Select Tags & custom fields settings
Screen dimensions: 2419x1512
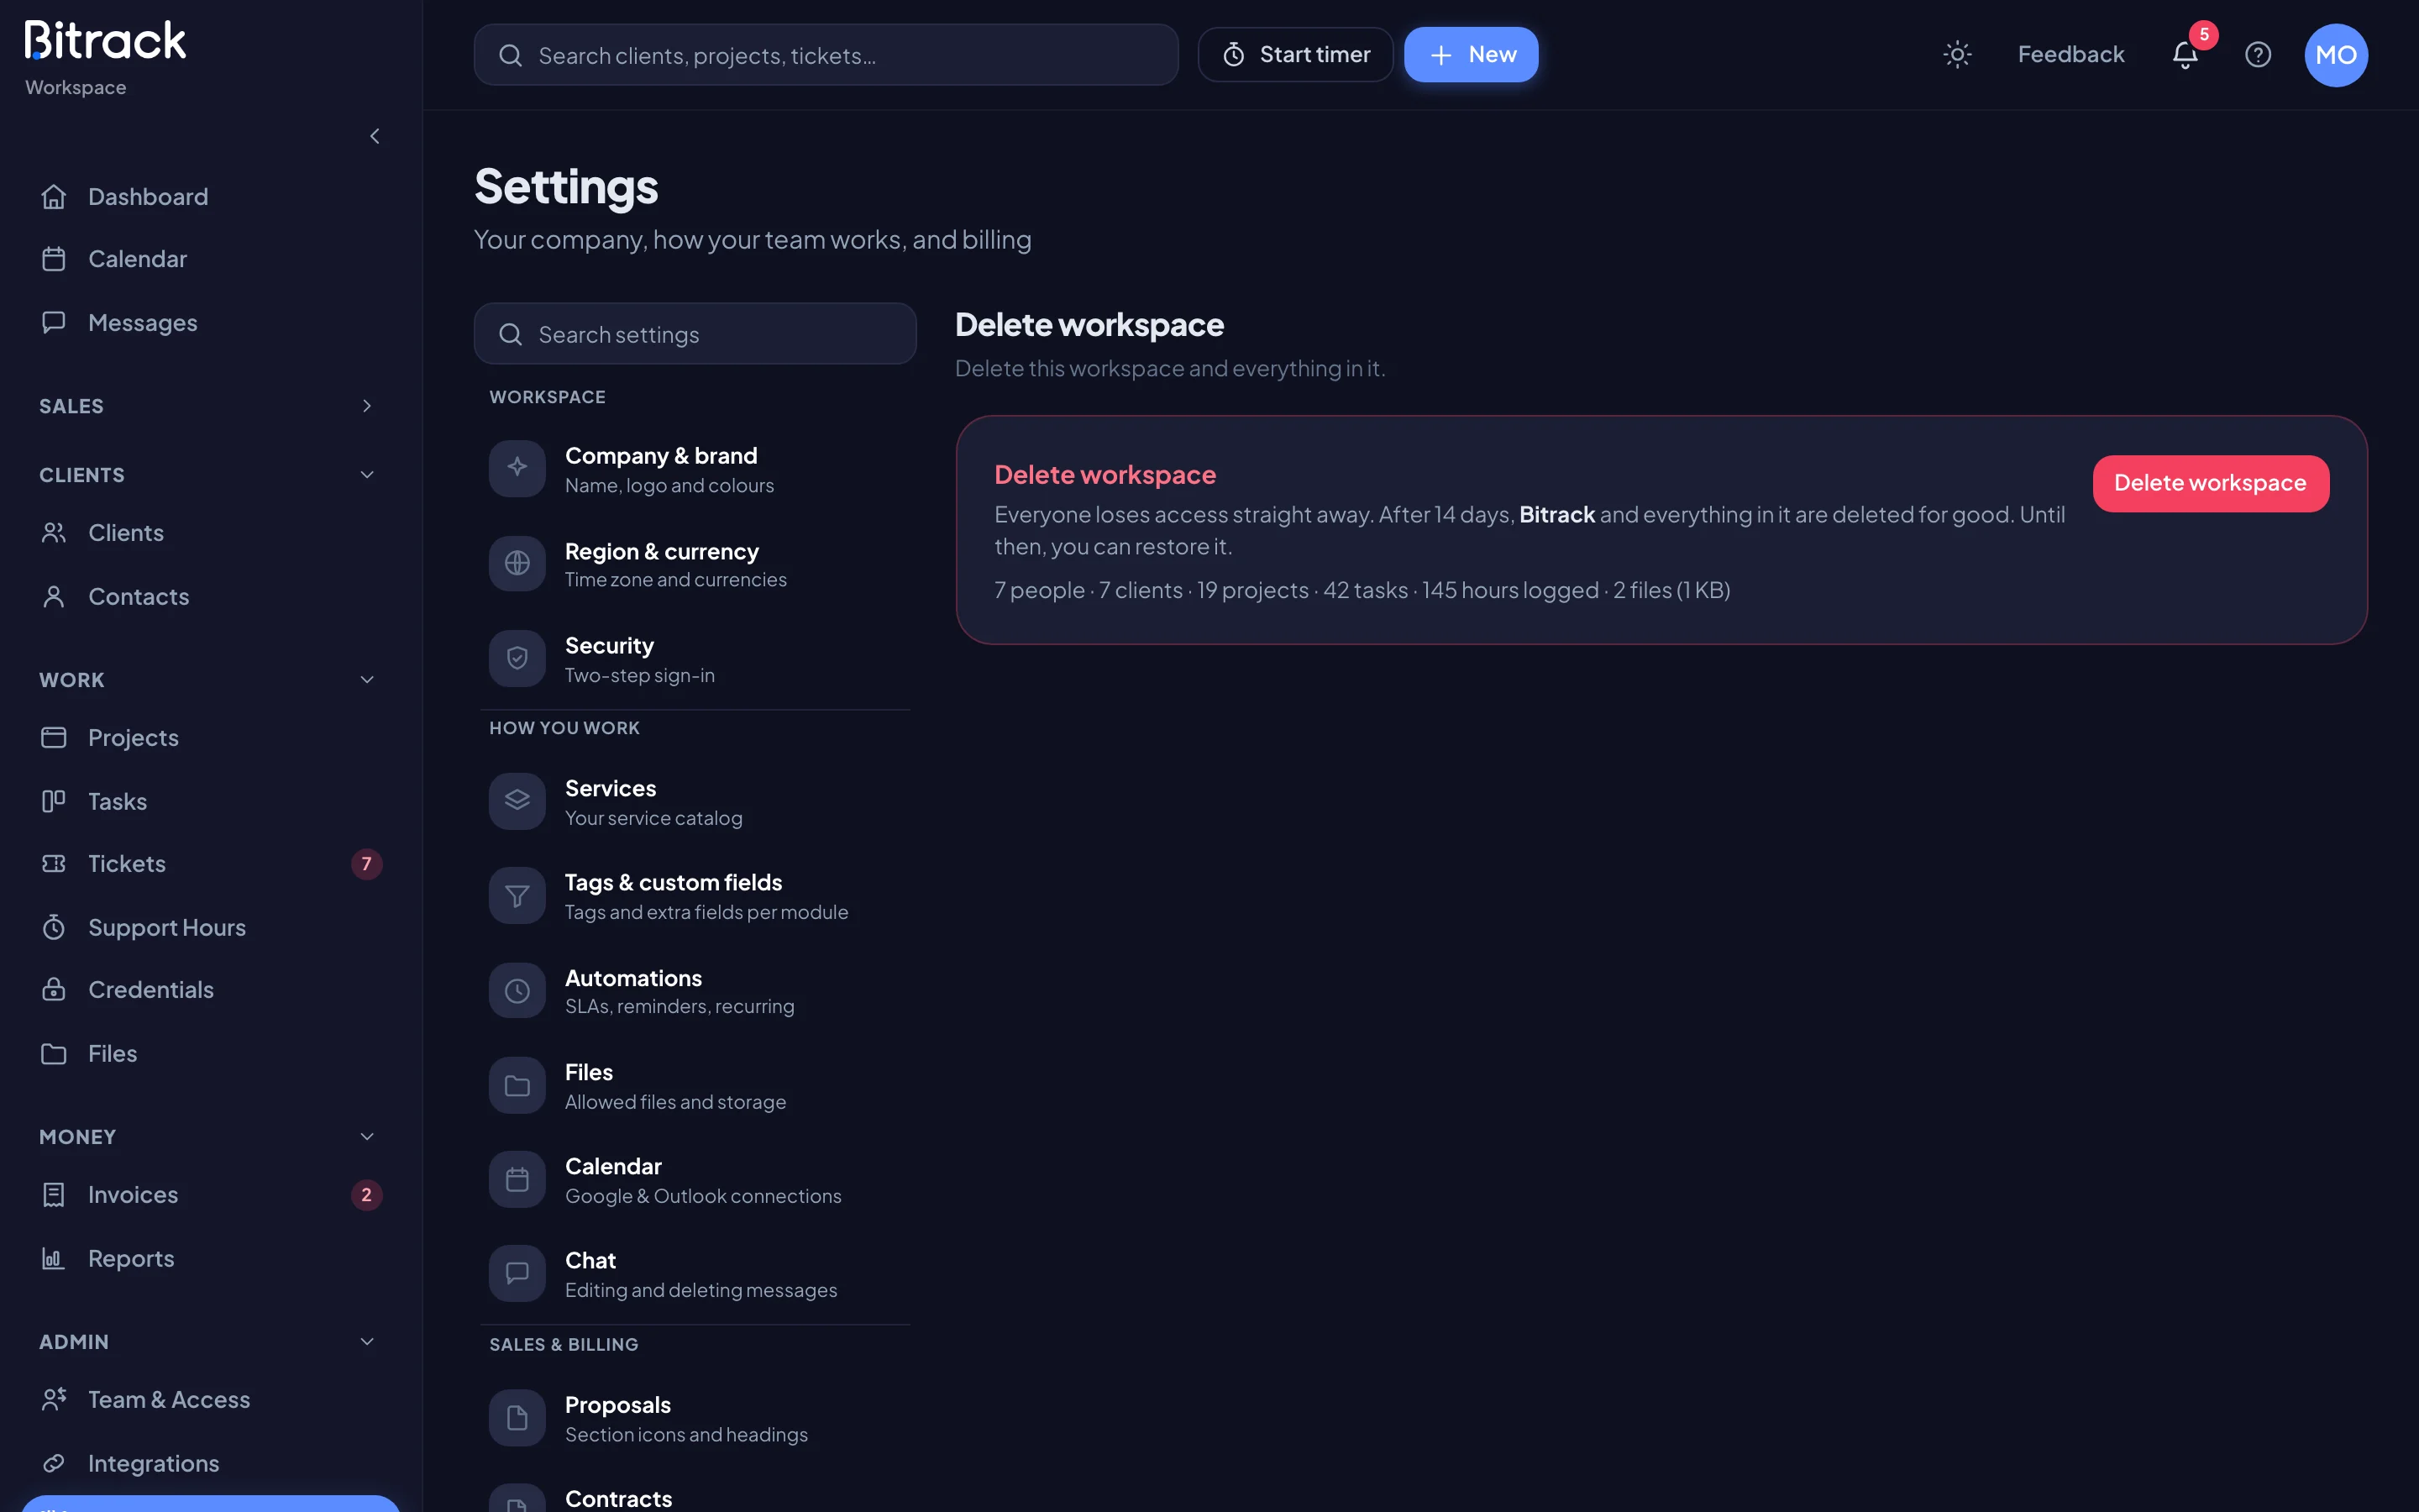click(x=695, y=896)
